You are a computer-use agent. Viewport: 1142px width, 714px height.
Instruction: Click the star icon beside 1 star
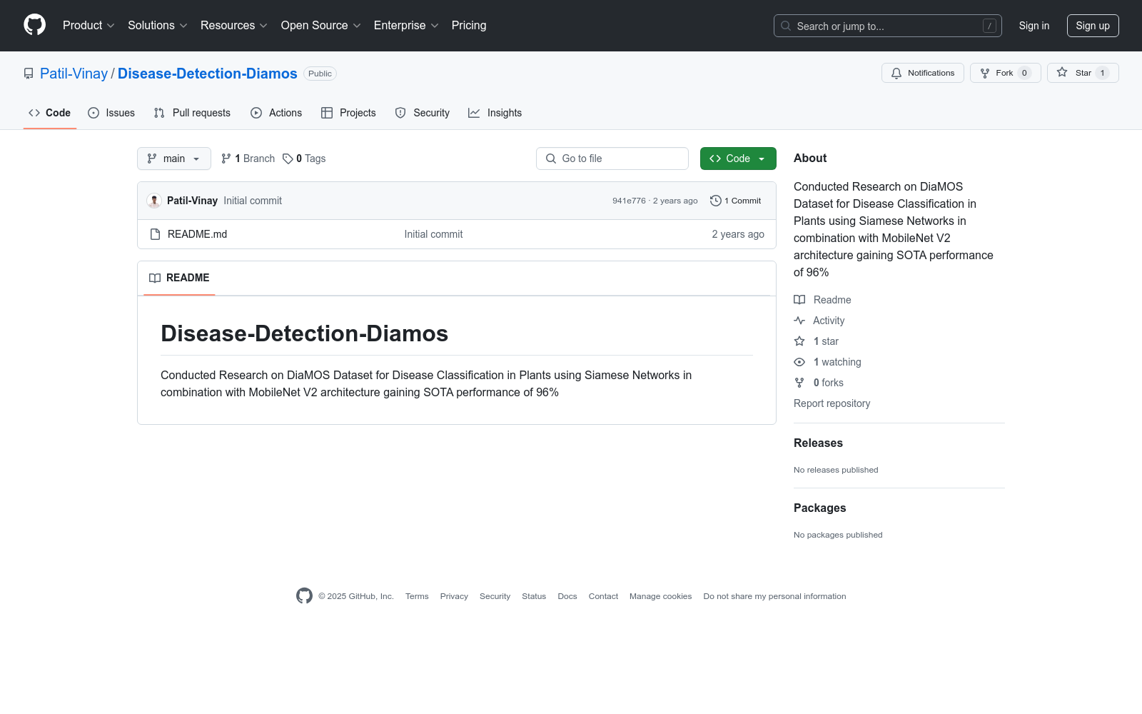click(x=799, y=341)
